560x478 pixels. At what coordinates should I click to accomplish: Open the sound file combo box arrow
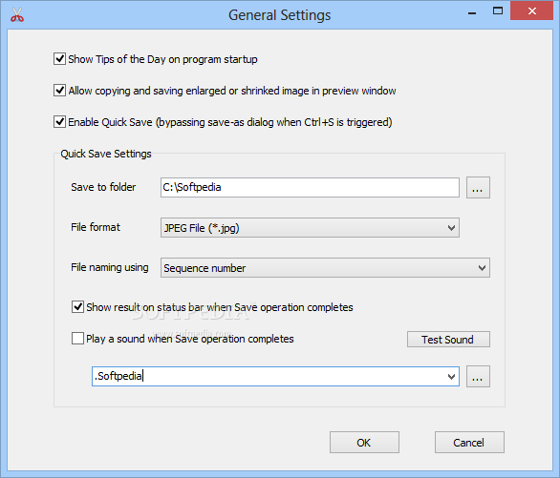pos(451,377)
